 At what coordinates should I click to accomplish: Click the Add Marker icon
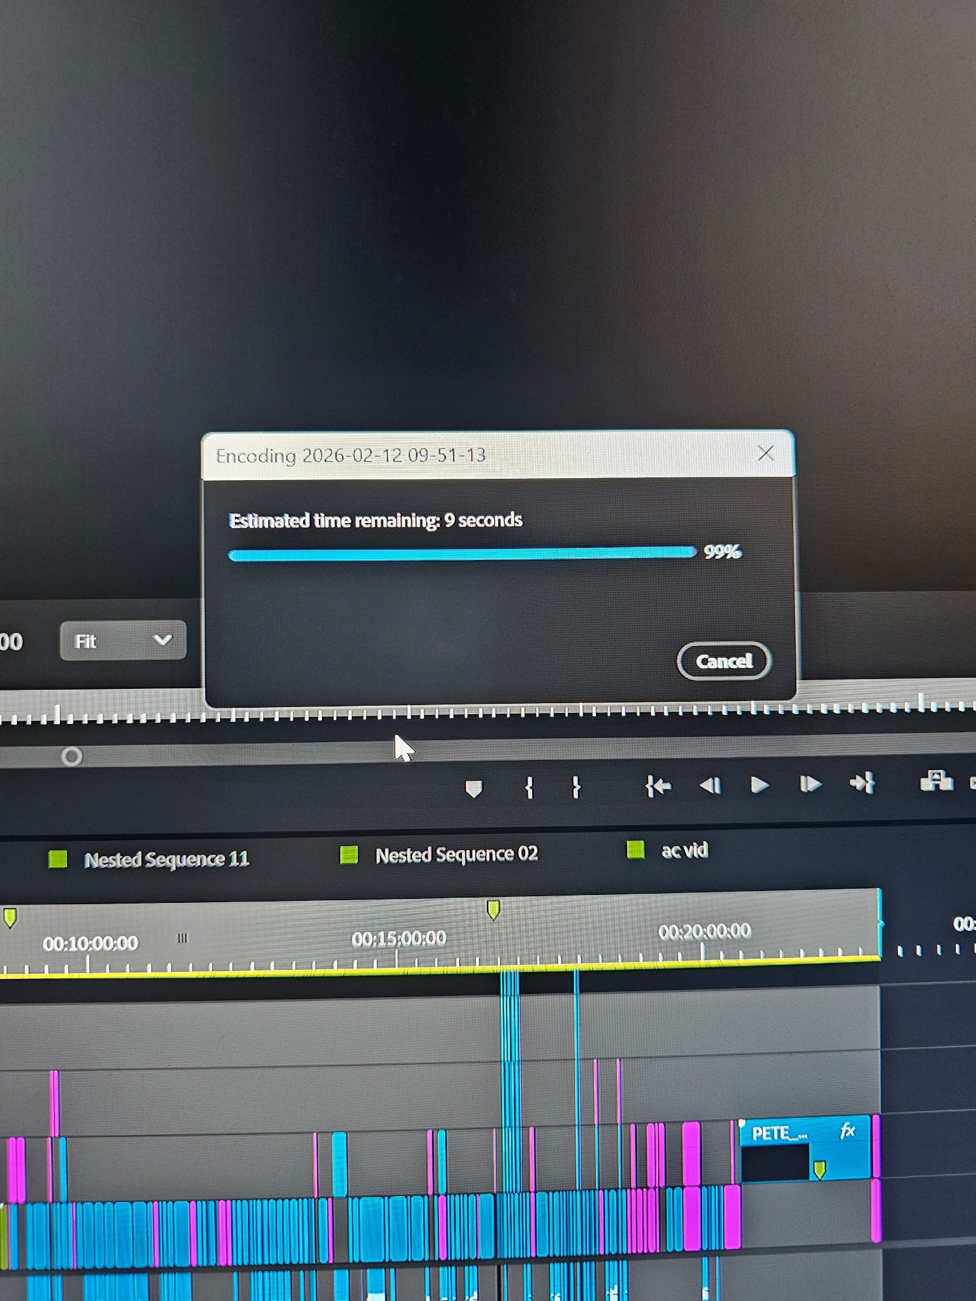click(x=474, y=788)
